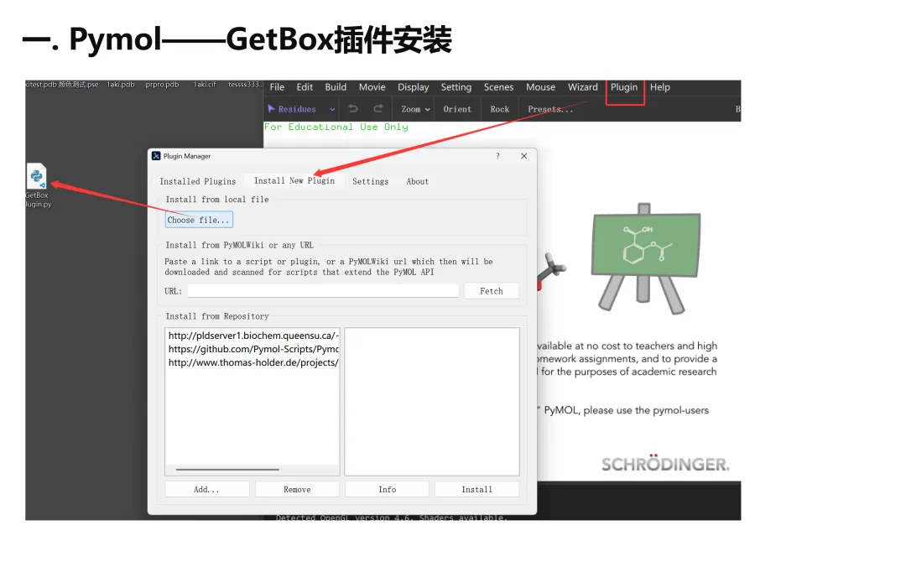The height and width of the screenshot is (567, 906).
Task: Open the Mouse menu
Action: [540, 87]
